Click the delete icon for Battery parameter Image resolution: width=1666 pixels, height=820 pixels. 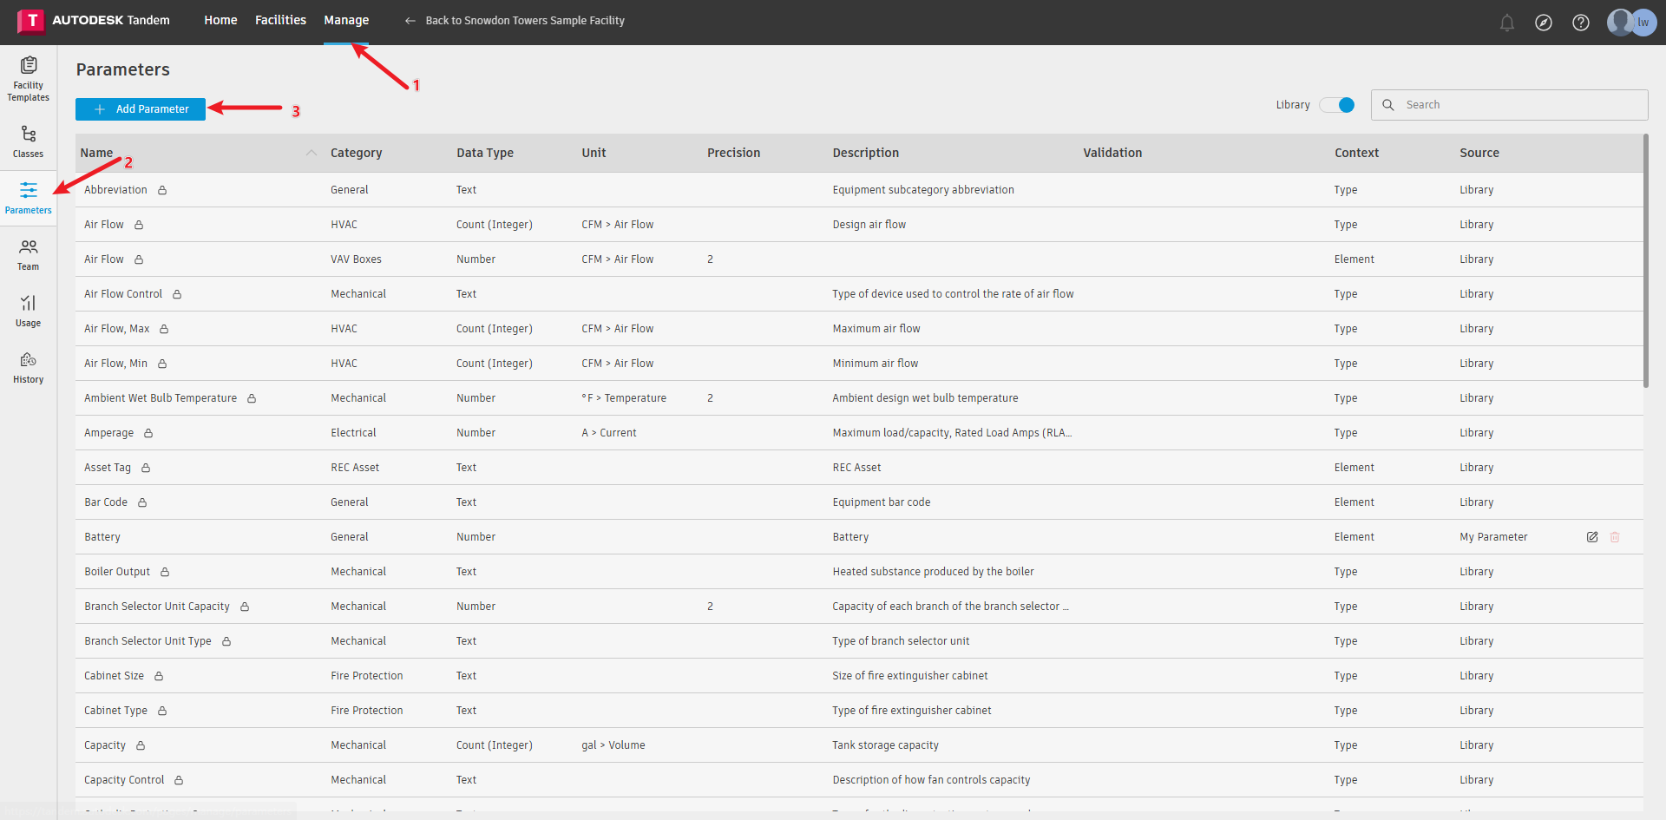(1615, 537)
